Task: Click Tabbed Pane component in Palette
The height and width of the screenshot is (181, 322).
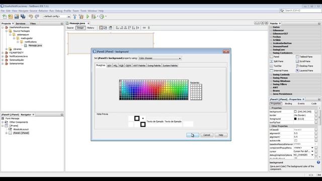Action: pos(304,57)
